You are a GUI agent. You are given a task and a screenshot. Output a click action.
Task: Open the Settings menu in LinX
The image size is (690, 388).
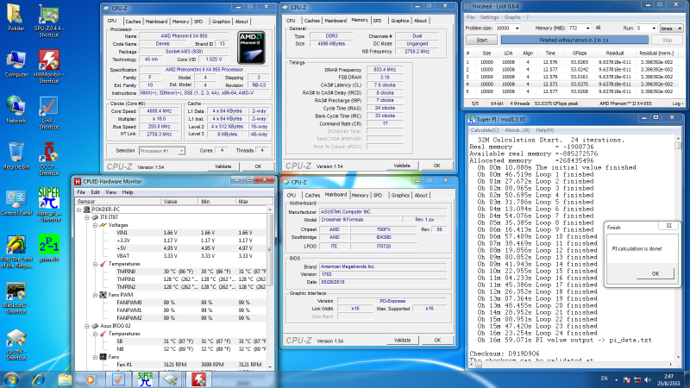(489, 16)
